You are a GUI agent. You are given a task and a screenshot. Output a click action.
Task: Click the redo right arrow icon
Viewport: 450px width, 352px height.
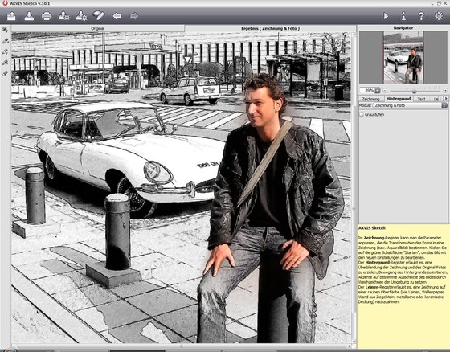134,16
